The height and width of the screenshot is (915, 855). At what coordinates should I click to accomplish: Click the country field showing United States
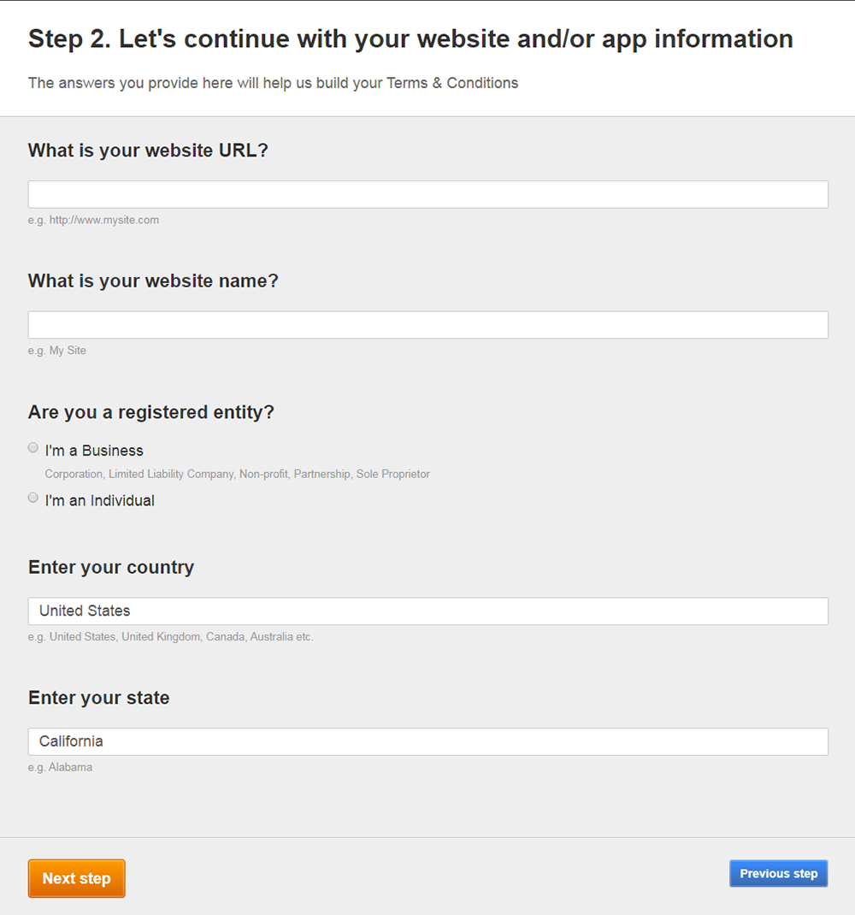pyautogui.click(x=427, y=611)
